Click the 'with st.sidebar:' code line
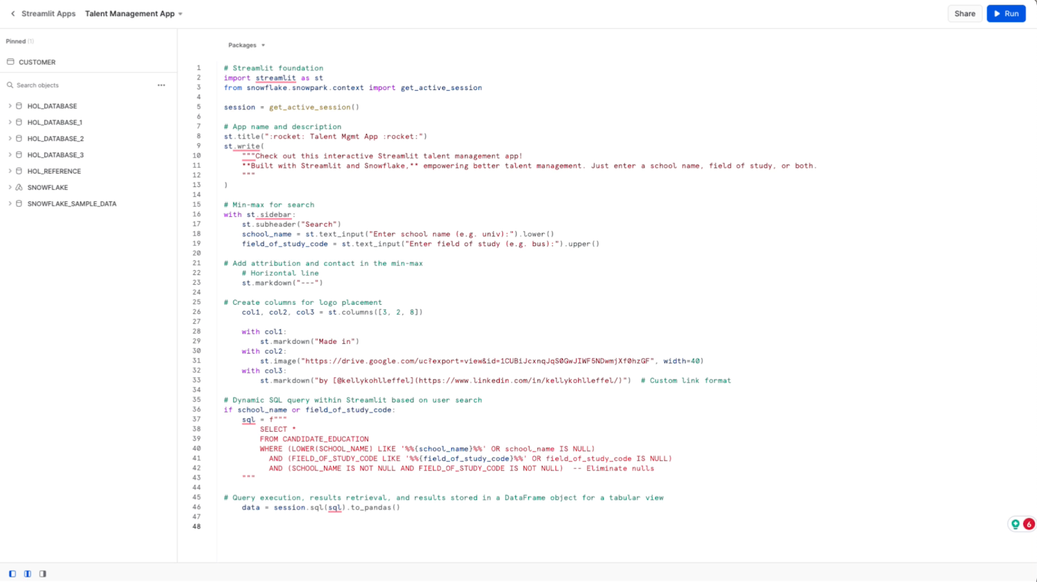Screen dimensions: 1037x582 260,214
